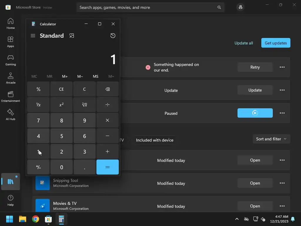The width and height of the screenshot is (301, 226).
Task: Click the decimal point key
Action: pos(84,167)
